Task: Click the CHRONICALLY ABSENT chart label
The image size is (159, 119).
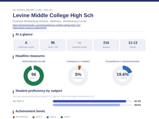Action: (78, 61)
